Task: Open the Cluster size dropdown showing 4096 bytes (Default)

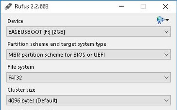Action: point(88,100)
